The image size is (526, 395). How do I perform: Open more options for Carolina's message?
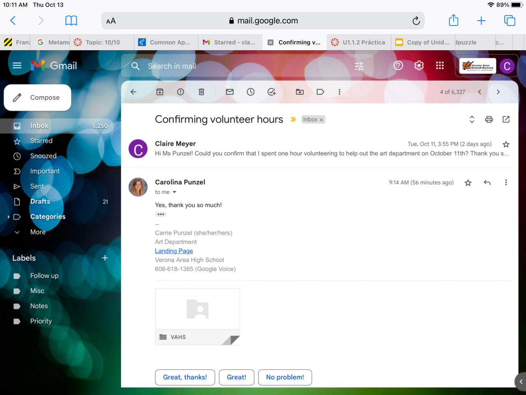click(506, 183)
